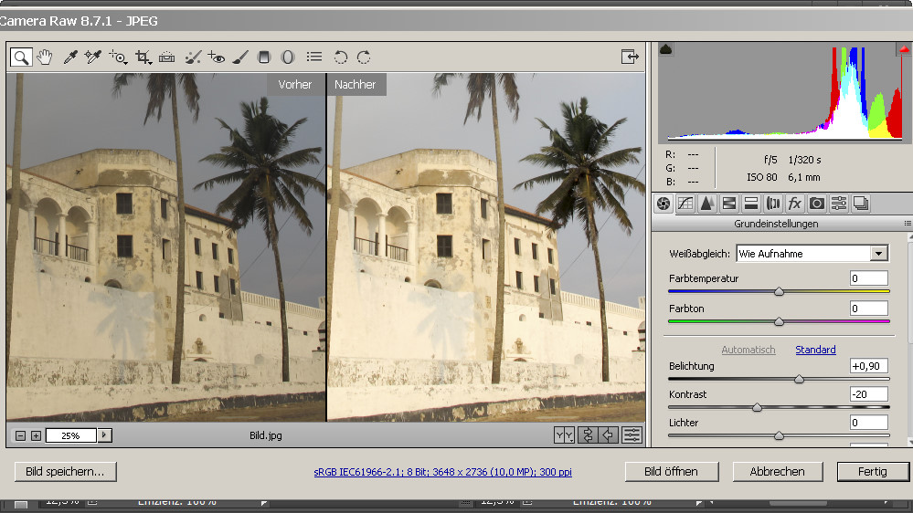This screenshot has width=913, height=513.
Task: Toggle between current and default settings
Action: tap(632, 435)
